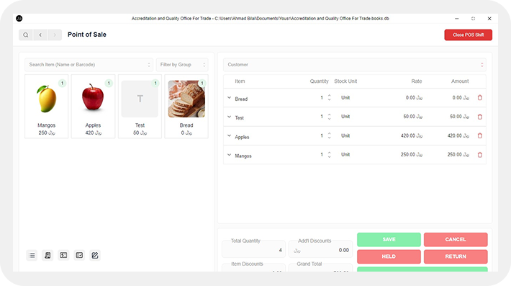The height and width of the screenshot is (286, 511).
Task: Click the SAVE button
Action: (389, 239)
